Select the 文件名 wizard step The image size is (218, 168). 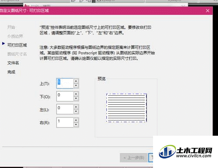click(x=13, y=63)
